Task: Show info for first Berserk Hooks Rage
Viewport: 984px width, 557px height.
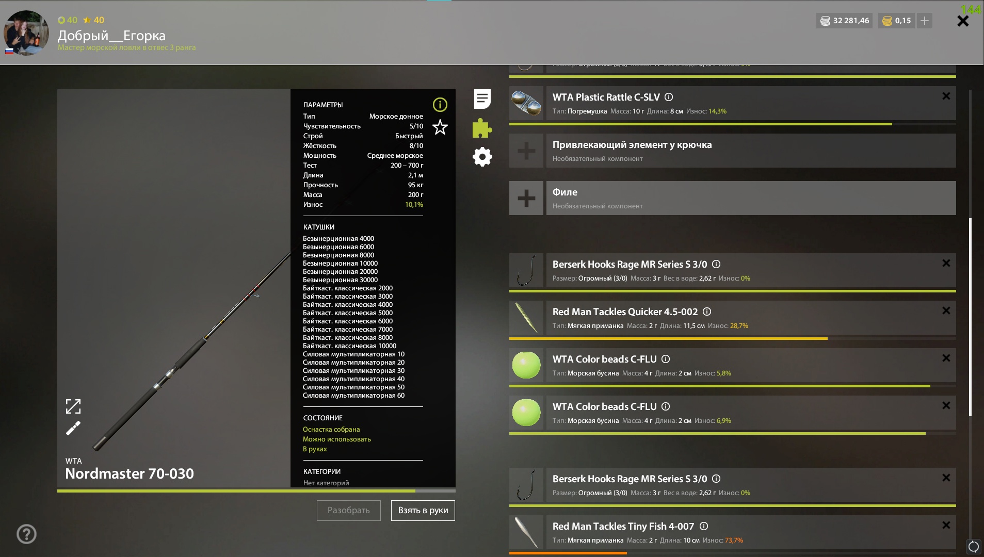Action: pos(716,264)
